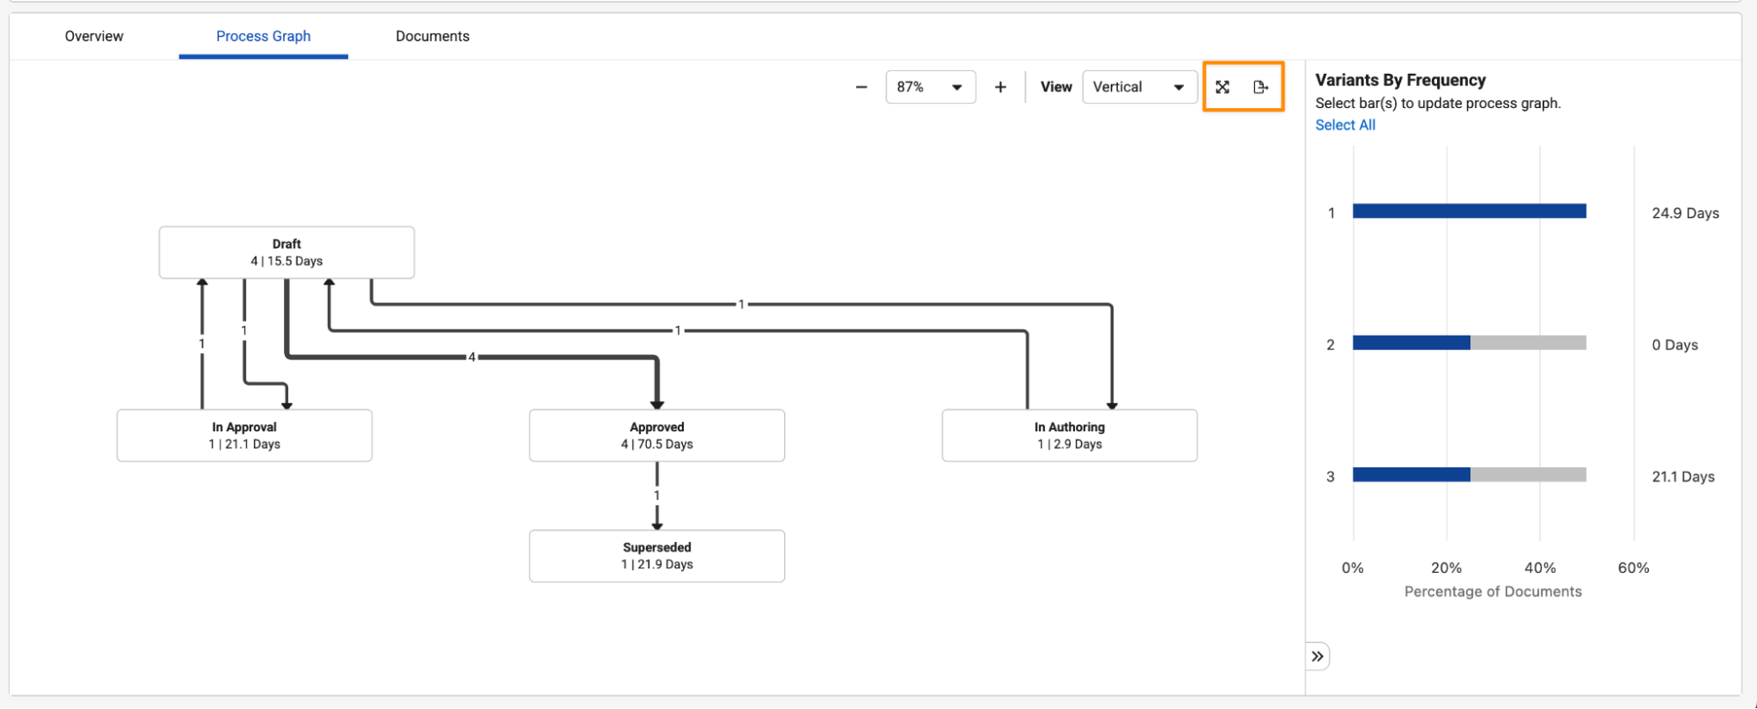
Task: Click the zoom in plus icon
Action: pos(1000,87)
